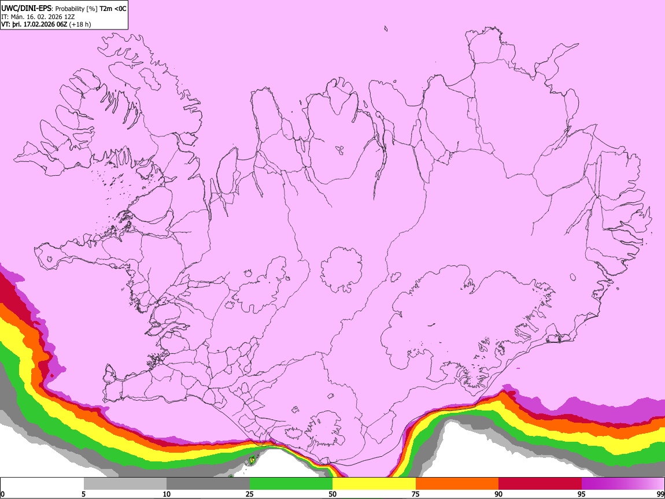Click the legend tick label '25'

click(250, 494)
